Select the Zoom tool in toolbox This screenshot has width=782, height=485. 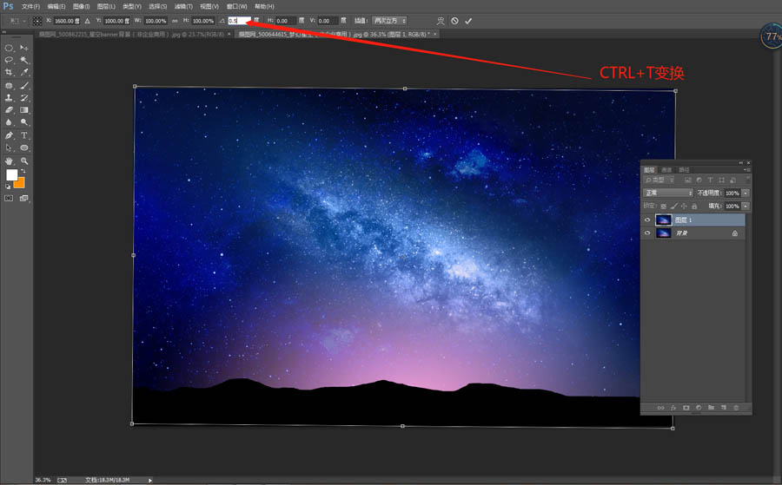pos(24,161)
